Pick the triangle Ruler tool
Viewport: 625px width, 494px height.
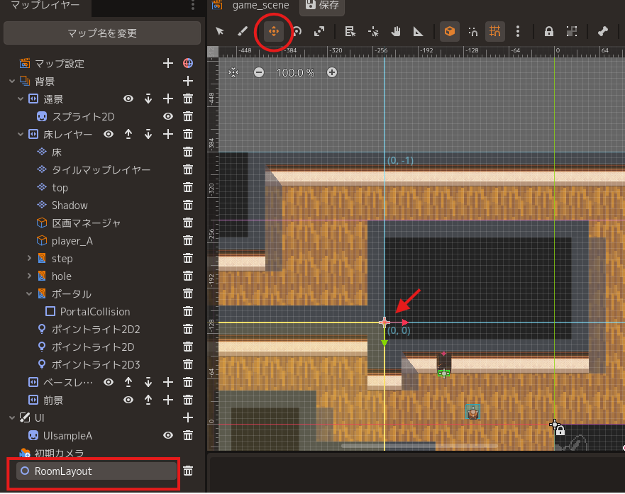coord(418,31)
